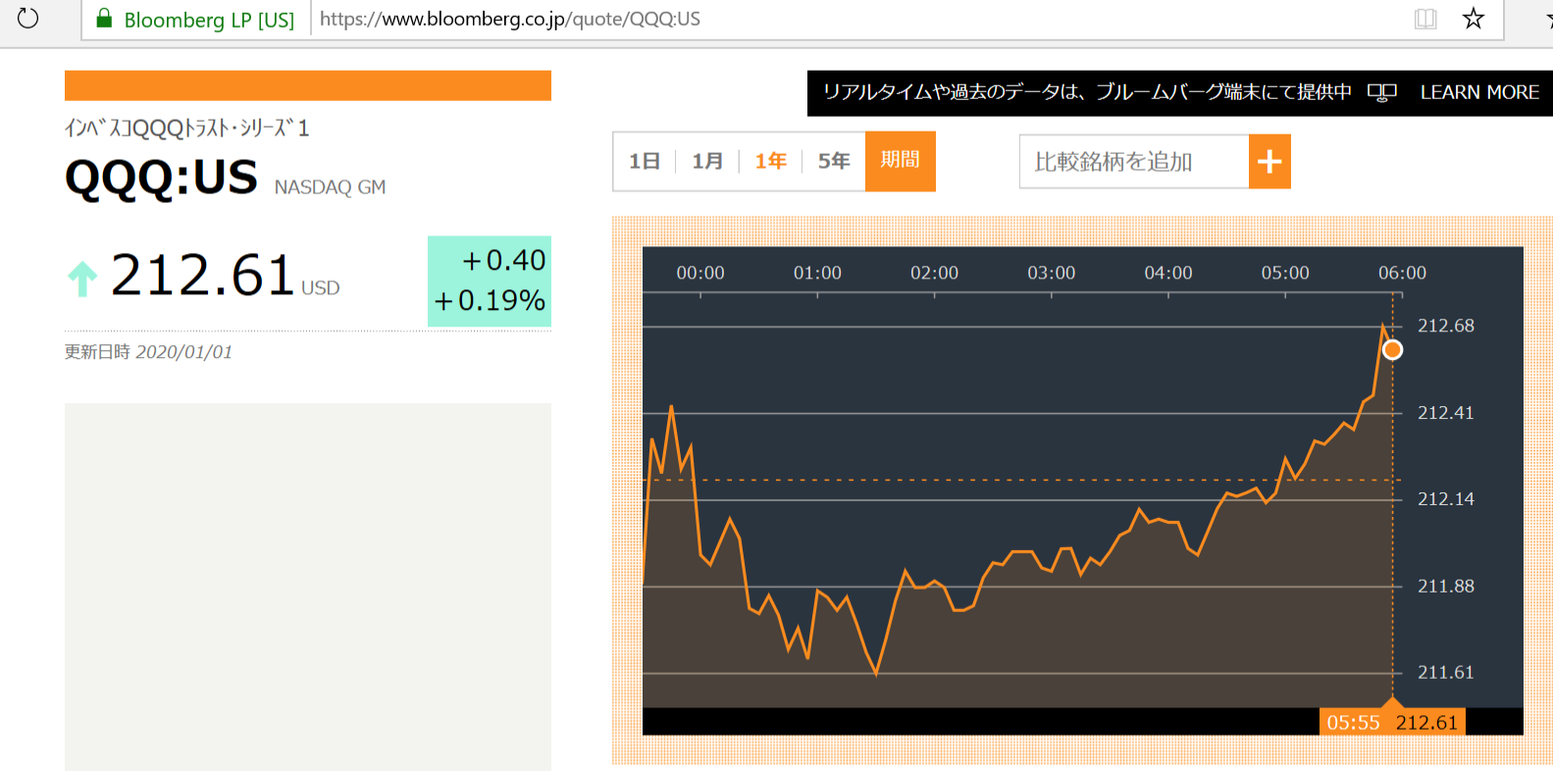This screenshot has width=1553, height=771.
Task: Focus the 比較銘柄を追加 input field
Action: [x=1133, y=162]
